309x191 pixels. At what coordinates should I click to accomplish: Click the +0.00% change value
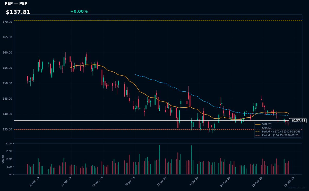pyautogui.click(x=79, y=11)
